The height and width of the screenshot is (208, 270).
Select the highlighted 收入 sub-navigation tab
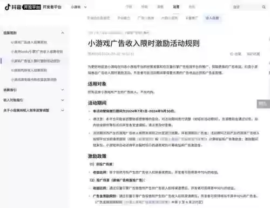[x=212, y=18]
